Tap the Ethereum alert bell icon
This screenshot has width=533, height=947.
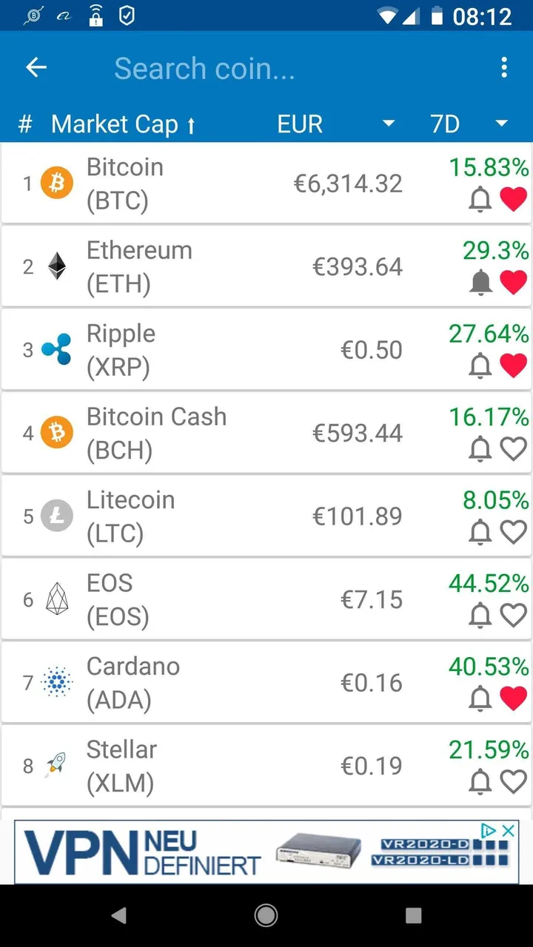[x=480, y=282]
